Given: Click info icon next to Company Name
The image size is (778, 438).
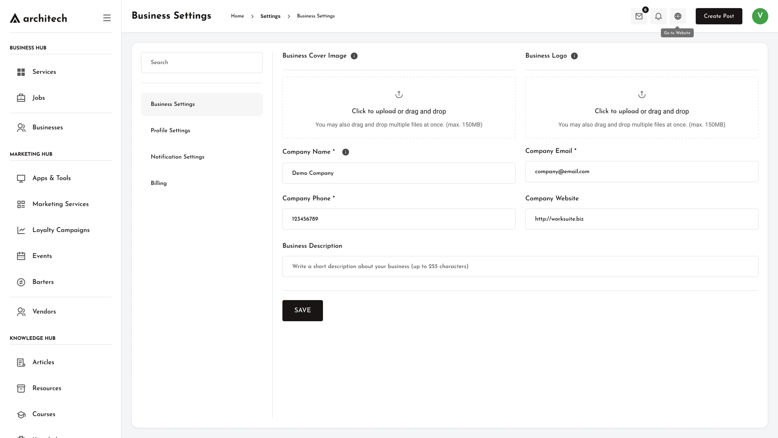Looking at the screenshot, I should 346,152.
